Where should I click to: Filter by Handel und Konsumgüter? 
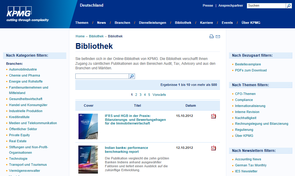coord(28,105)
